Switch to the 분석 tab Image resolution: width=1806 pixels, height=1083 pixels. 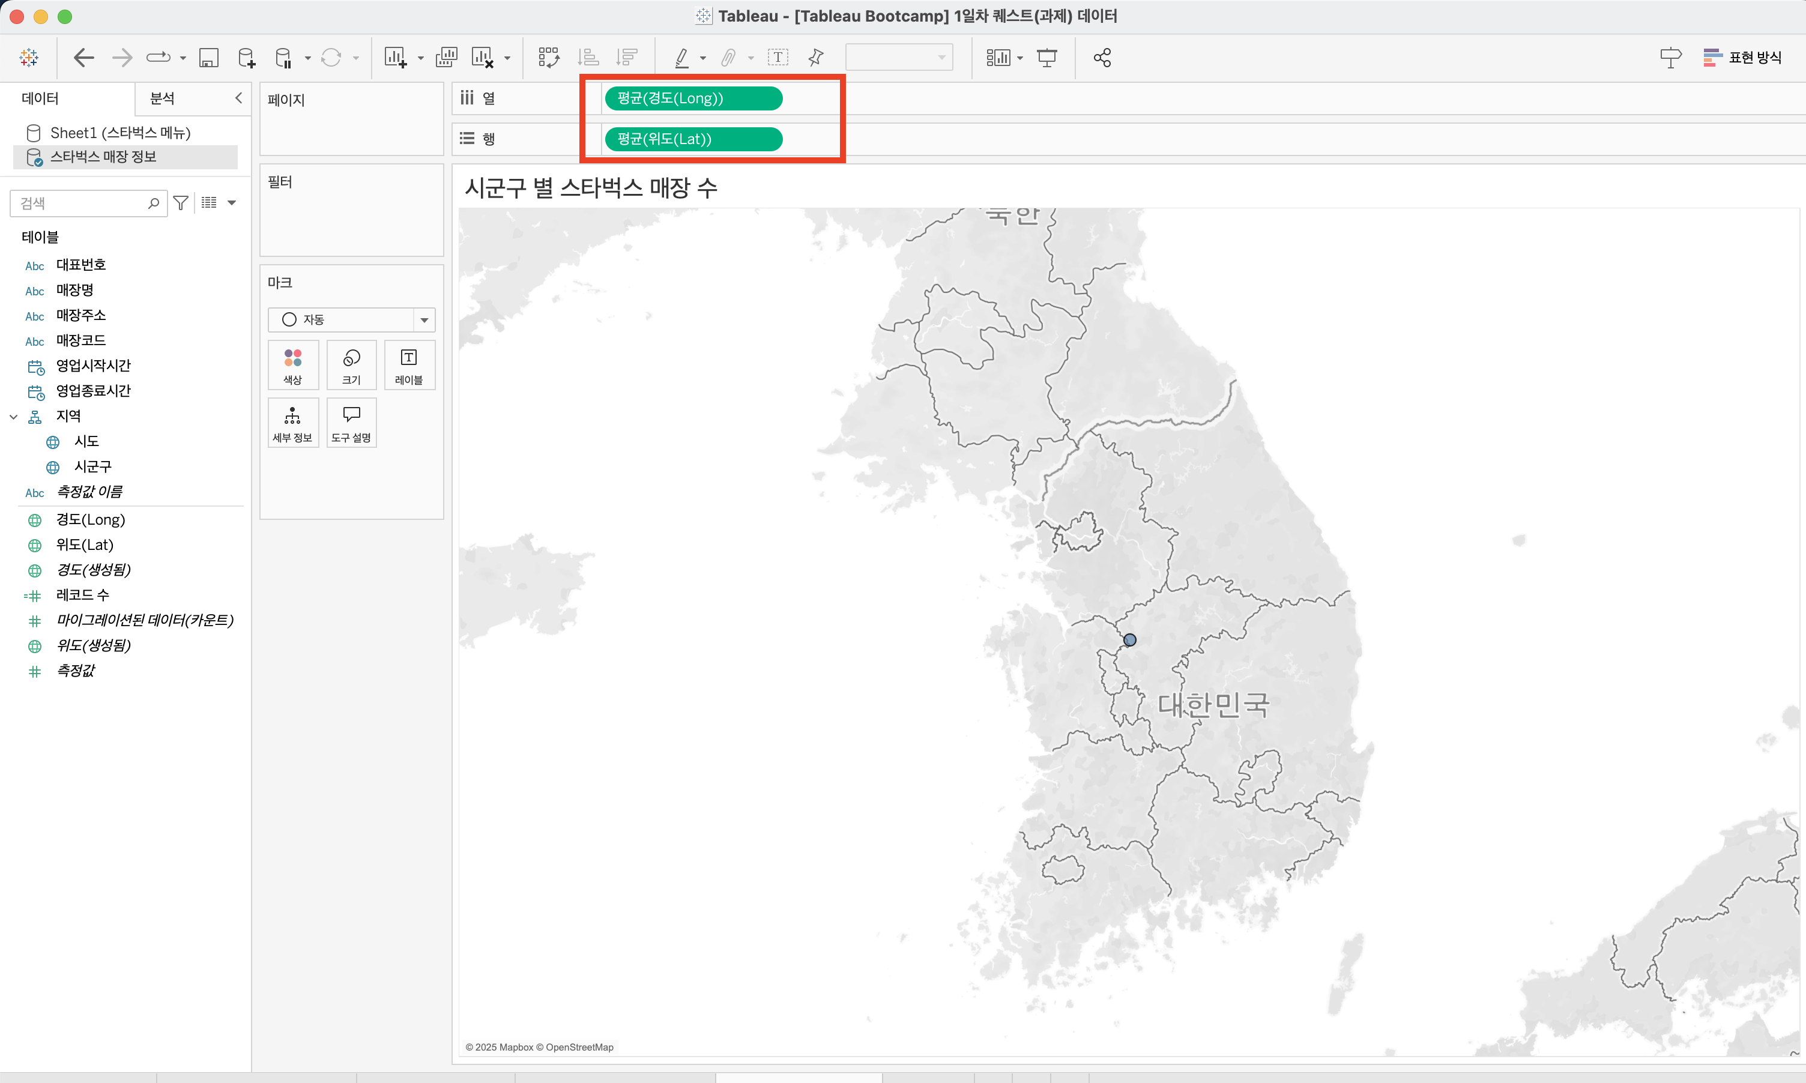tap(162, 98)
